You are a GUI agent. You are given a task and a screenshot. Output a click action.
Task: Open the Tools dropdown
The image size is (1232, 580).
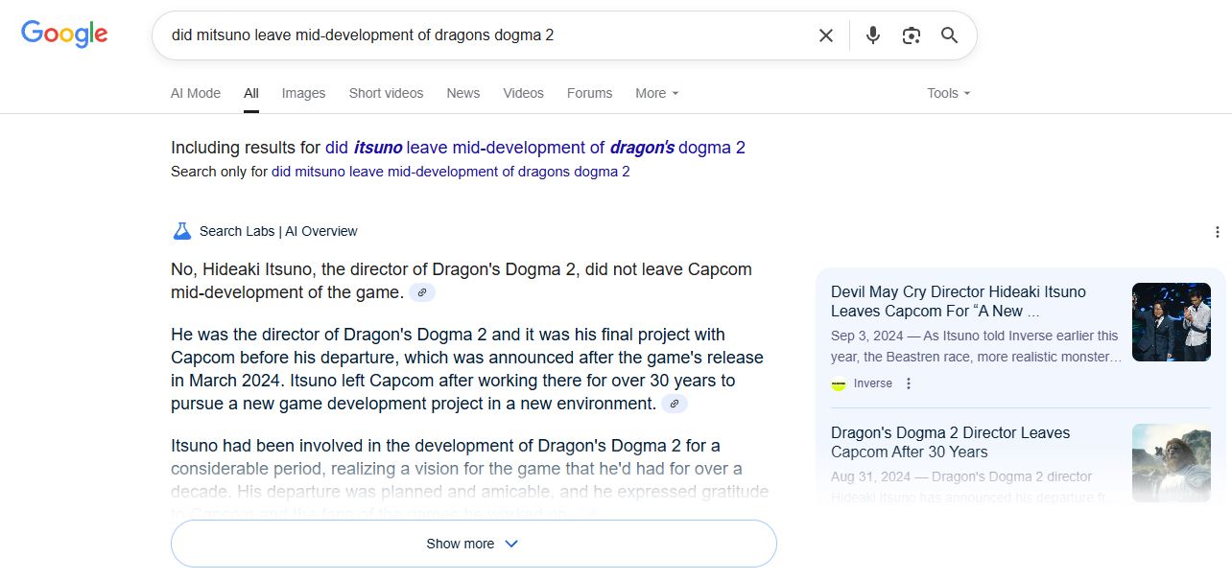point(949,93)
